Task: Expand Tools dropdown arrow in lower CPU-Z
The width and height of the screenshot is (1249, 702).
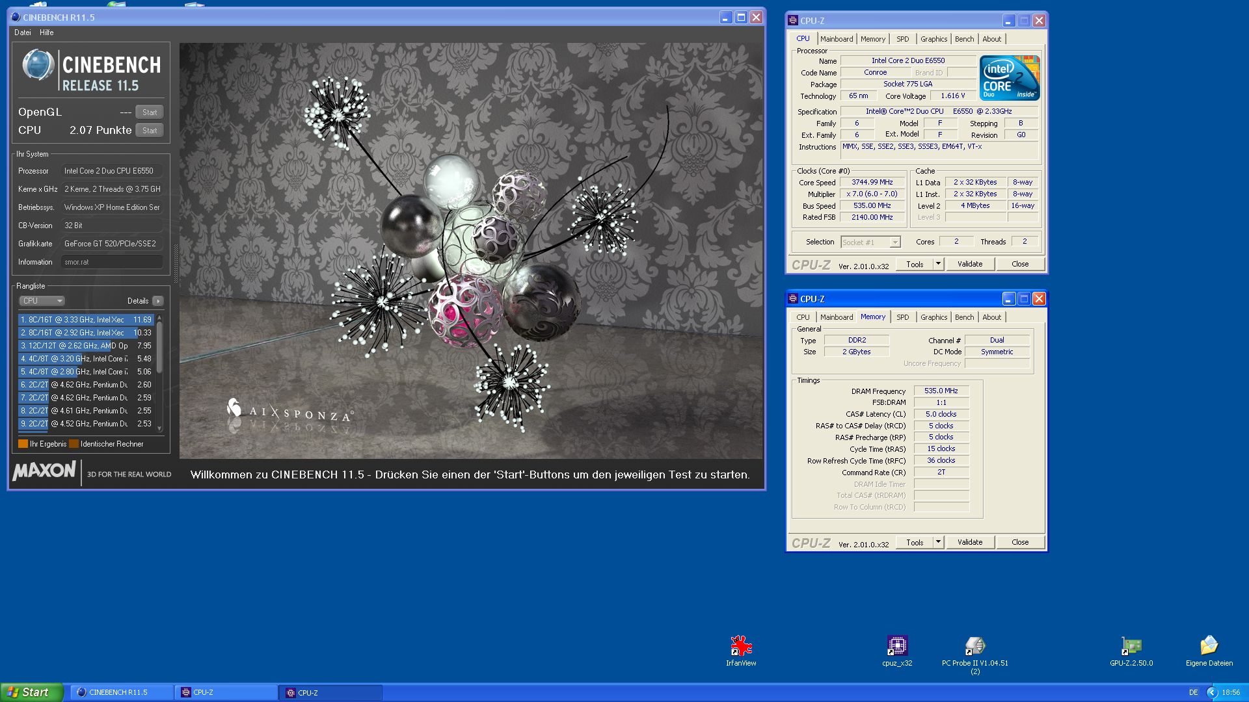Action: 938,542
